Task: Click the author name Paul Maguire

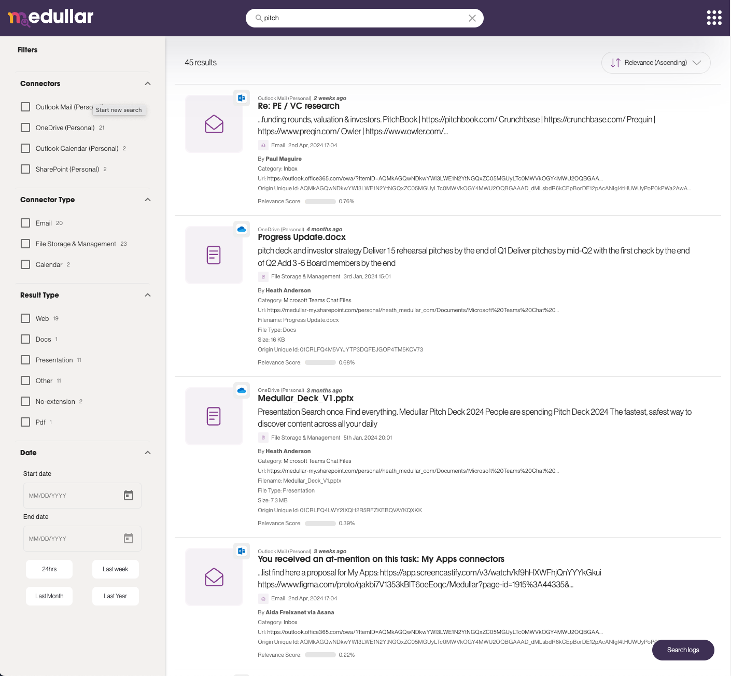Action: tap(284, 159)
